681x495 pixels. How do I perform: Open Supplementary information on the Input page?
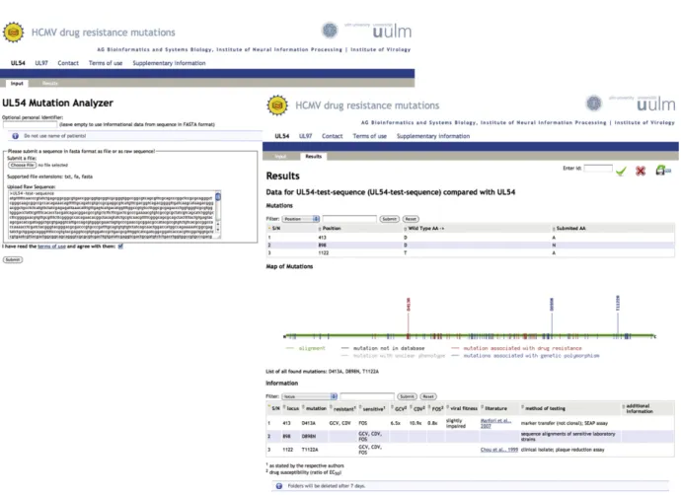coord(169,63)
